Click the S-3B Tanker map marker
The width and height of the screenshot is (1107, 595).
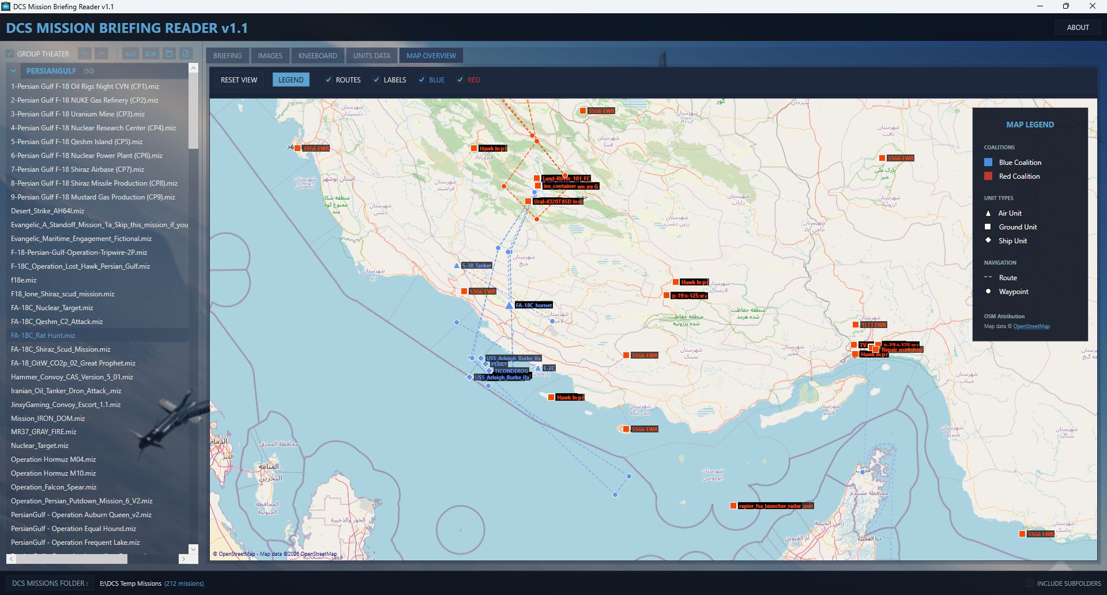coord(457,266)
